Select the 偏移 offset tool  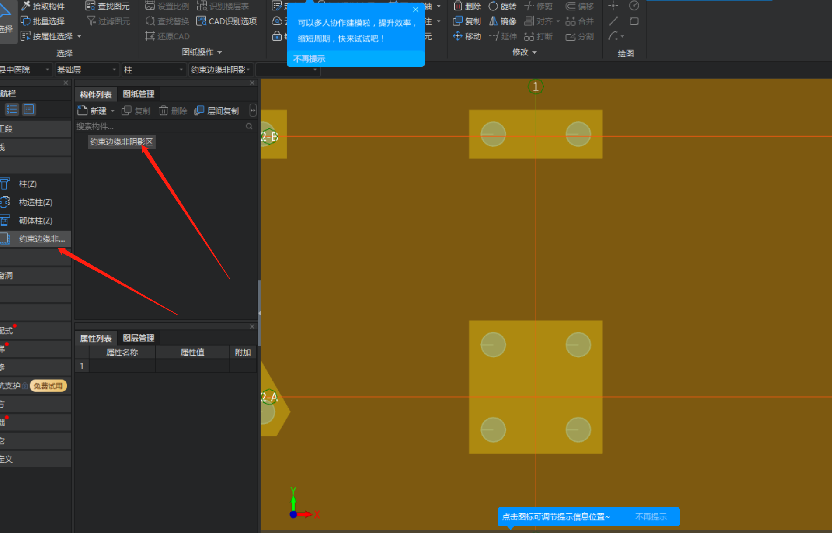click(x=580, y=6)
